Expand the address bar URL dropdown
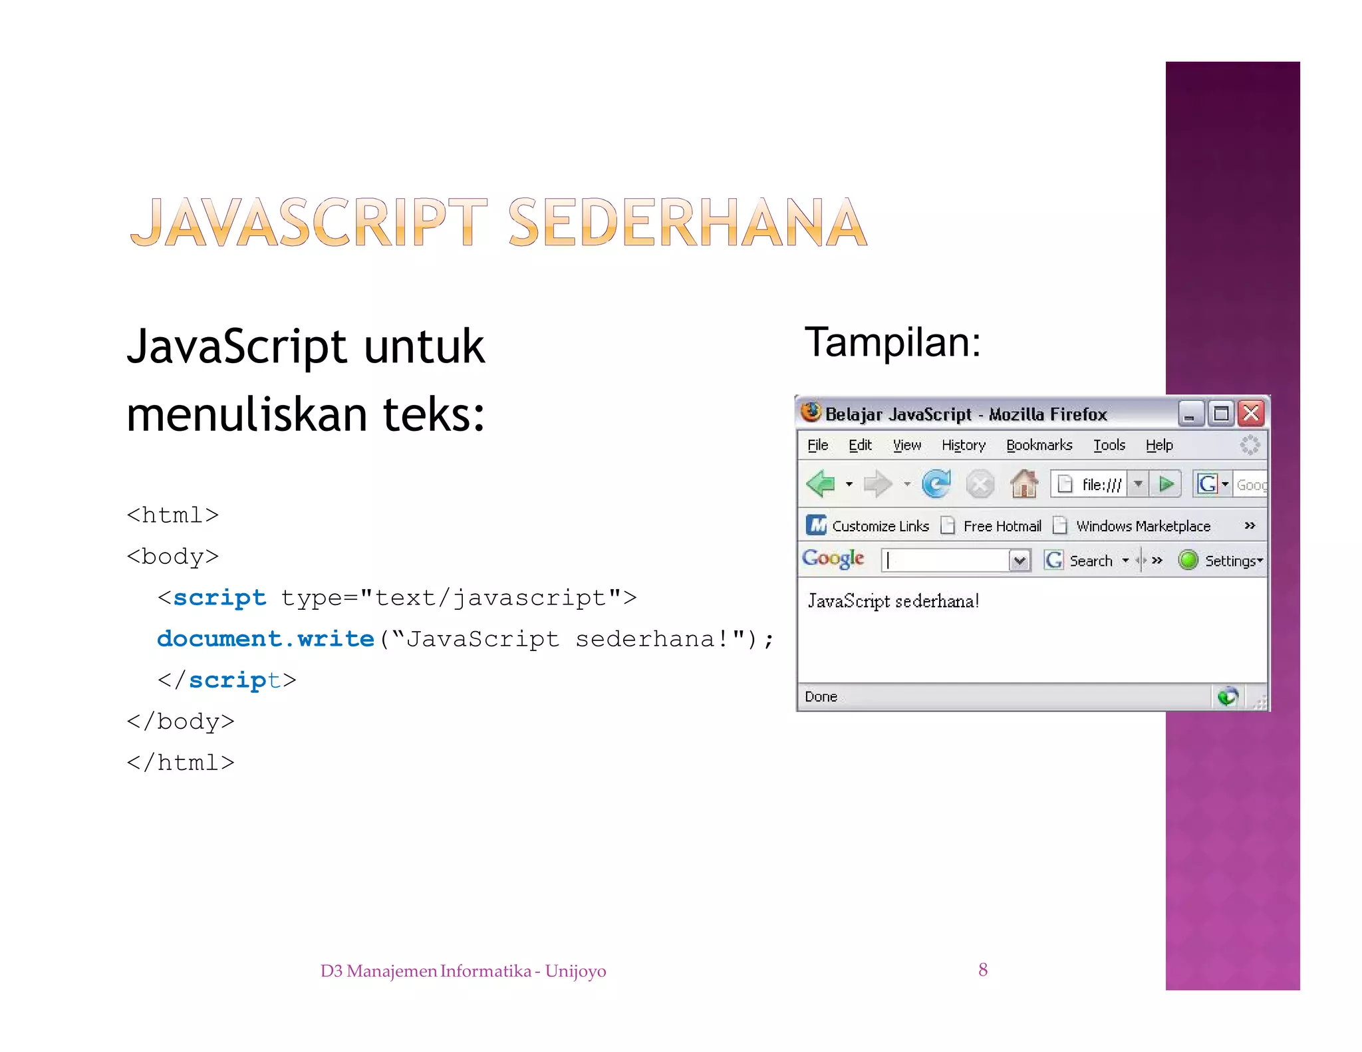Image resolution: width=1362 pixels, height=1052 pixels. click(x=1138, y=484)
